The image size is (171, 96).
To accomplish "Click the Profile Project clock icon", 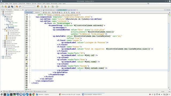I will pos(57,6).
